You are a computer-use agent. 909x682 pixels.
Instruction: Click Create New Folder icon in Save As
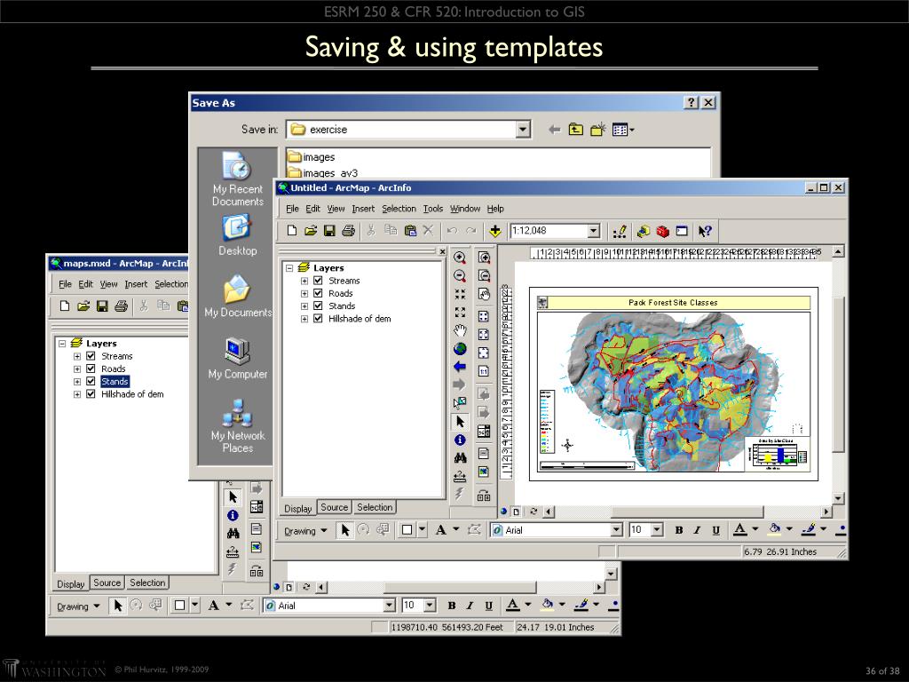pyautogui.click(x=597, y=130)
